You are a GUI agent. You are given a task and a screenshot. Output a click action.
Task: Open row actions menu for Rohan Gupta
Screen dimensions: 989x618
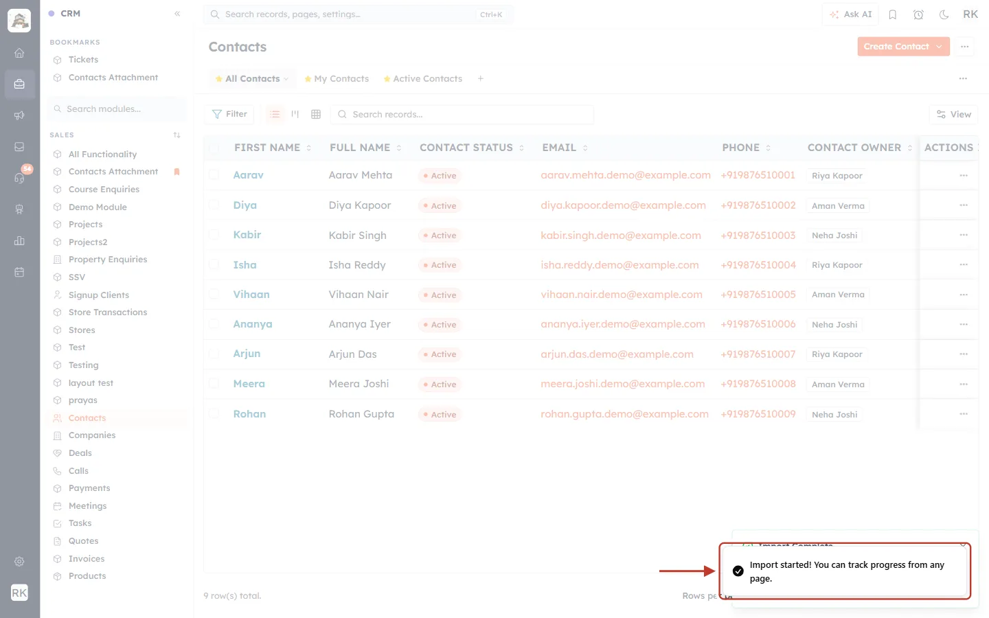(x=964, y=414)
